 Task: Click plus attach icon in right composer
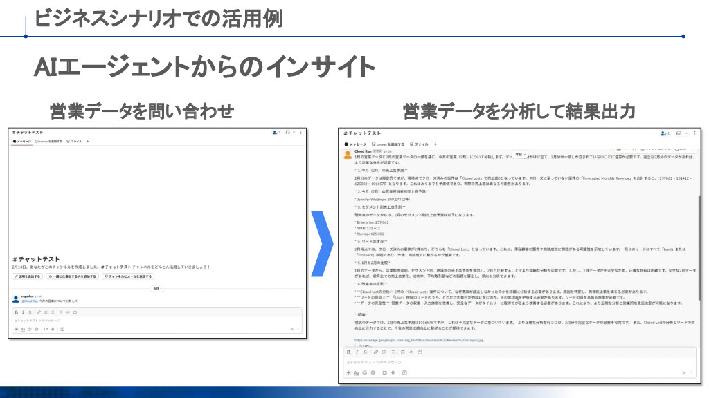(349, 372)
